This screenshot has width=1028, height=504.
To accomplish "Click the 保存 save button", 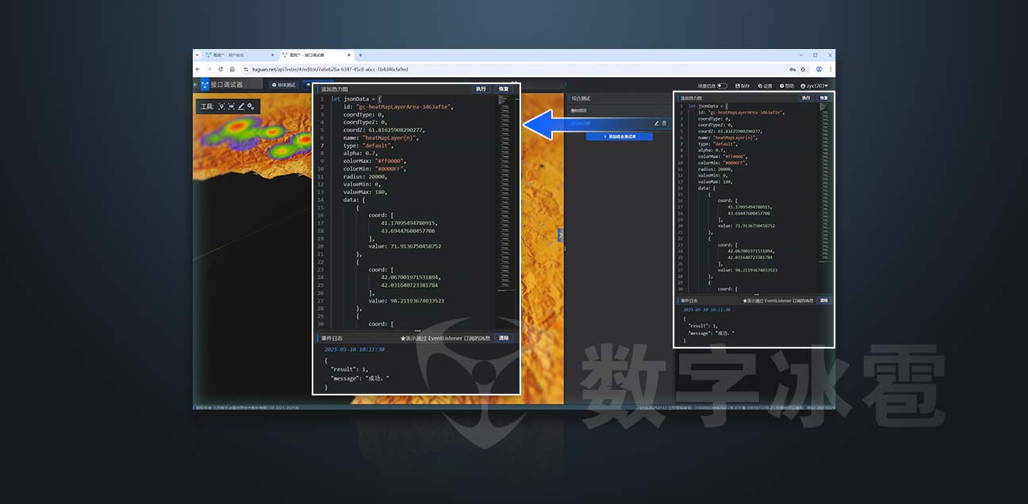I will (x=742, y=86).
